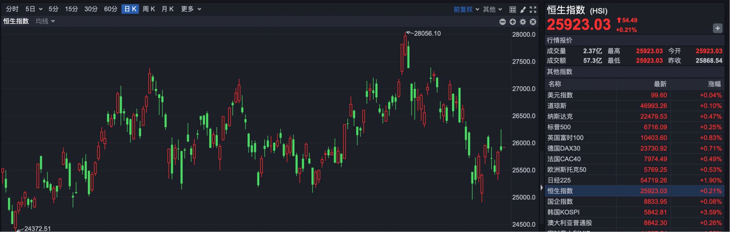Viewport: 730px width, 232px height.
Task: Select the 60分 timeframe tab
Action: [111, 9]
